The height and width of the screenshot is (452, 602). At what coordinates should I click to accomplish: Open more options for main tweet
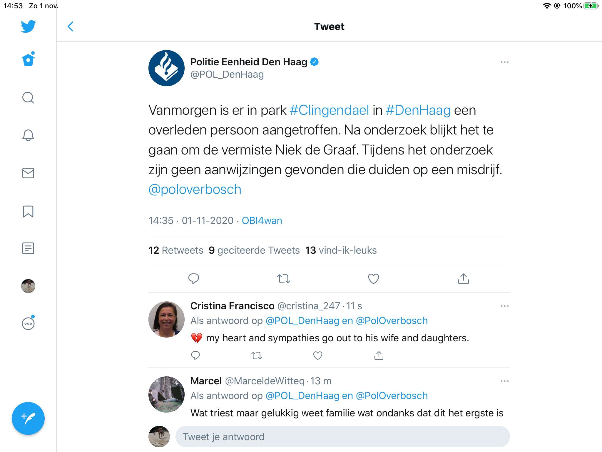(x=504, y=62)
